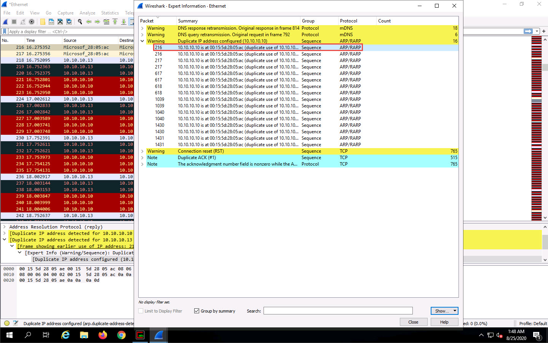Jump to the last packet

pos(124,22)
